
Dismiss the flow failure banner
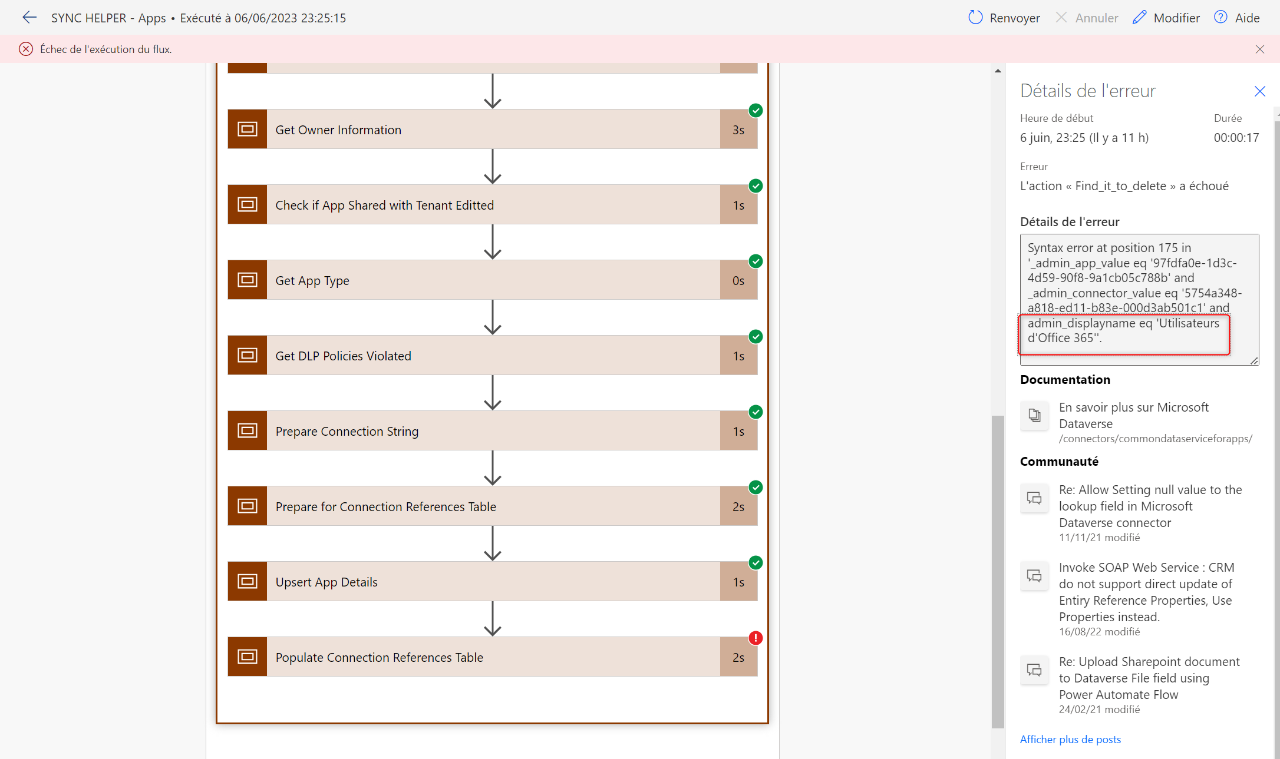pos(1259,49)
